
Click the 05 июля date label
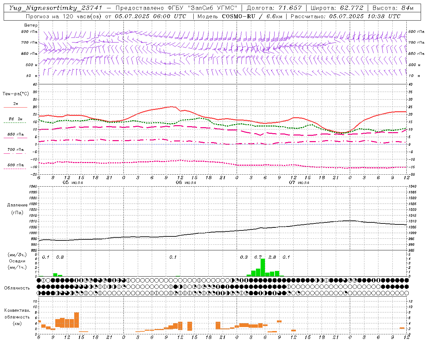pyautogui.click(x=73, y=183)
